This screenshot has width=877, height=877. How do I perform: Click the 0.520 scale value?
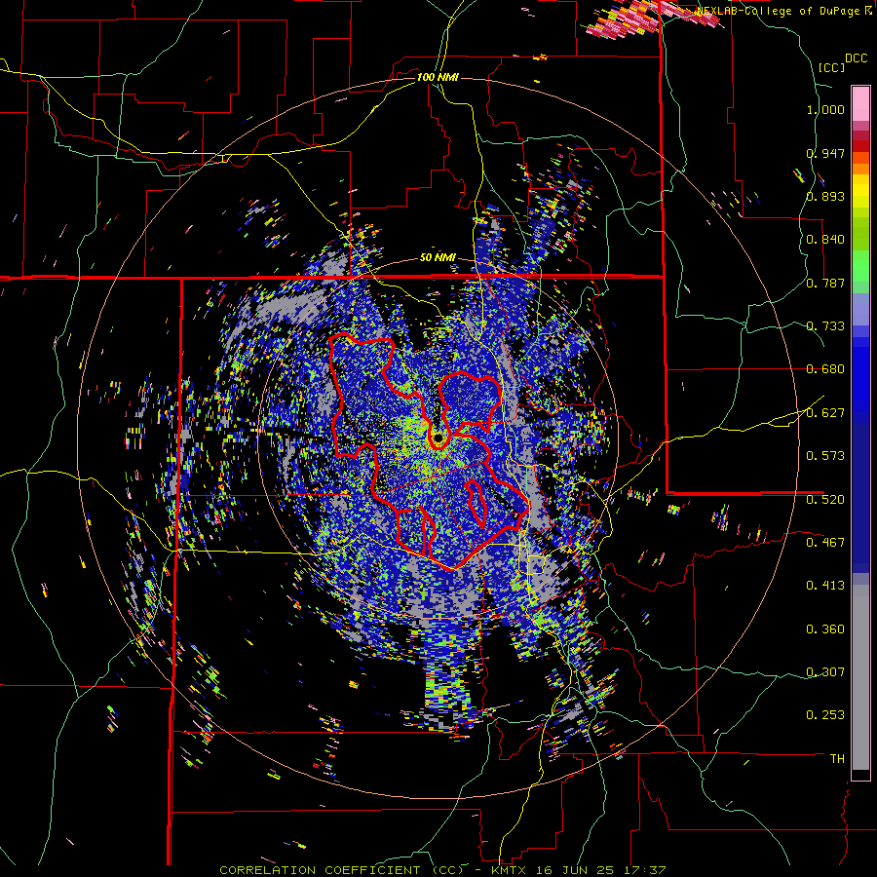(x=825, y=499)
